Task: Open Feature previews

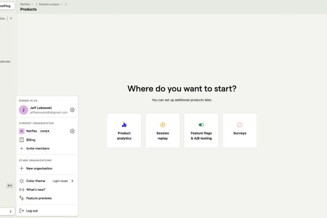Action: (x=47, y=198)
